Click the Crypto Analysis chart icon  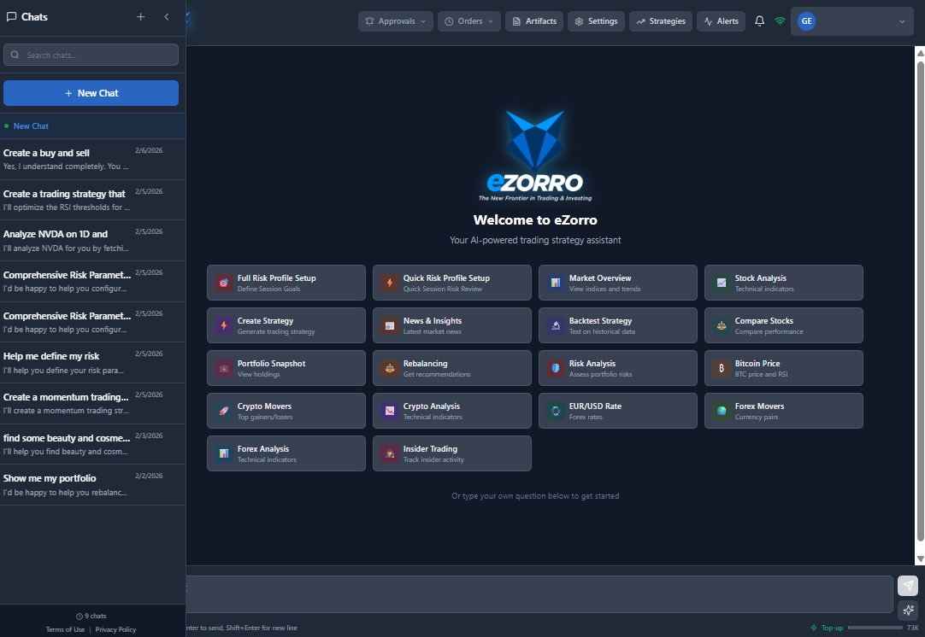click(389, 411)
